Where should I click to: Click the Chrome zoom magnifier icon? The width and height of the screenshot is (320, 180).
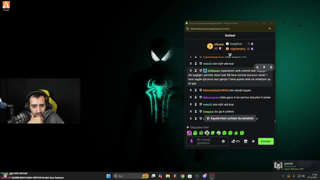click(x=270, y=29)
